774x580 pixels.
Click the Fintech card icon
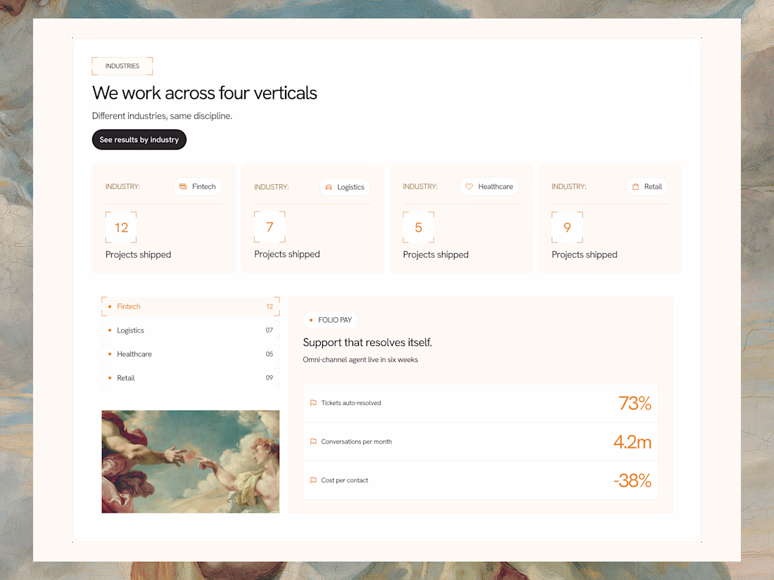pos(183,186)
